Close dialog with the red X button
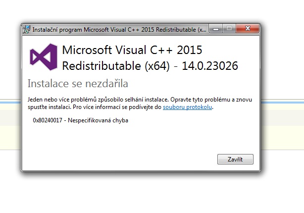 coord(246,29)
